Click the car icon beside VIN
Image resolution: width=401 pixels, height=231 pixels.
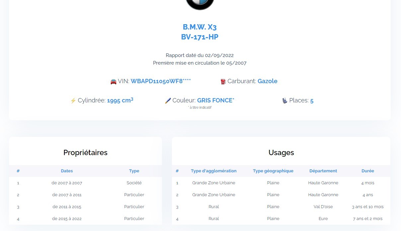click(x=114, y=81)
